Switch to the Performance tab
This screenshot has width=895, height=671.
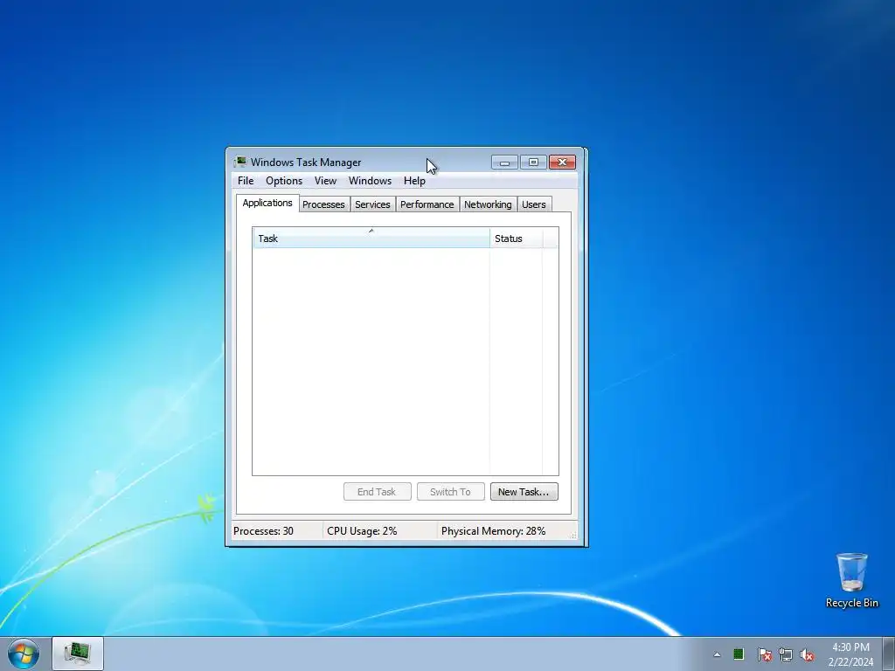tap(427, 204)
